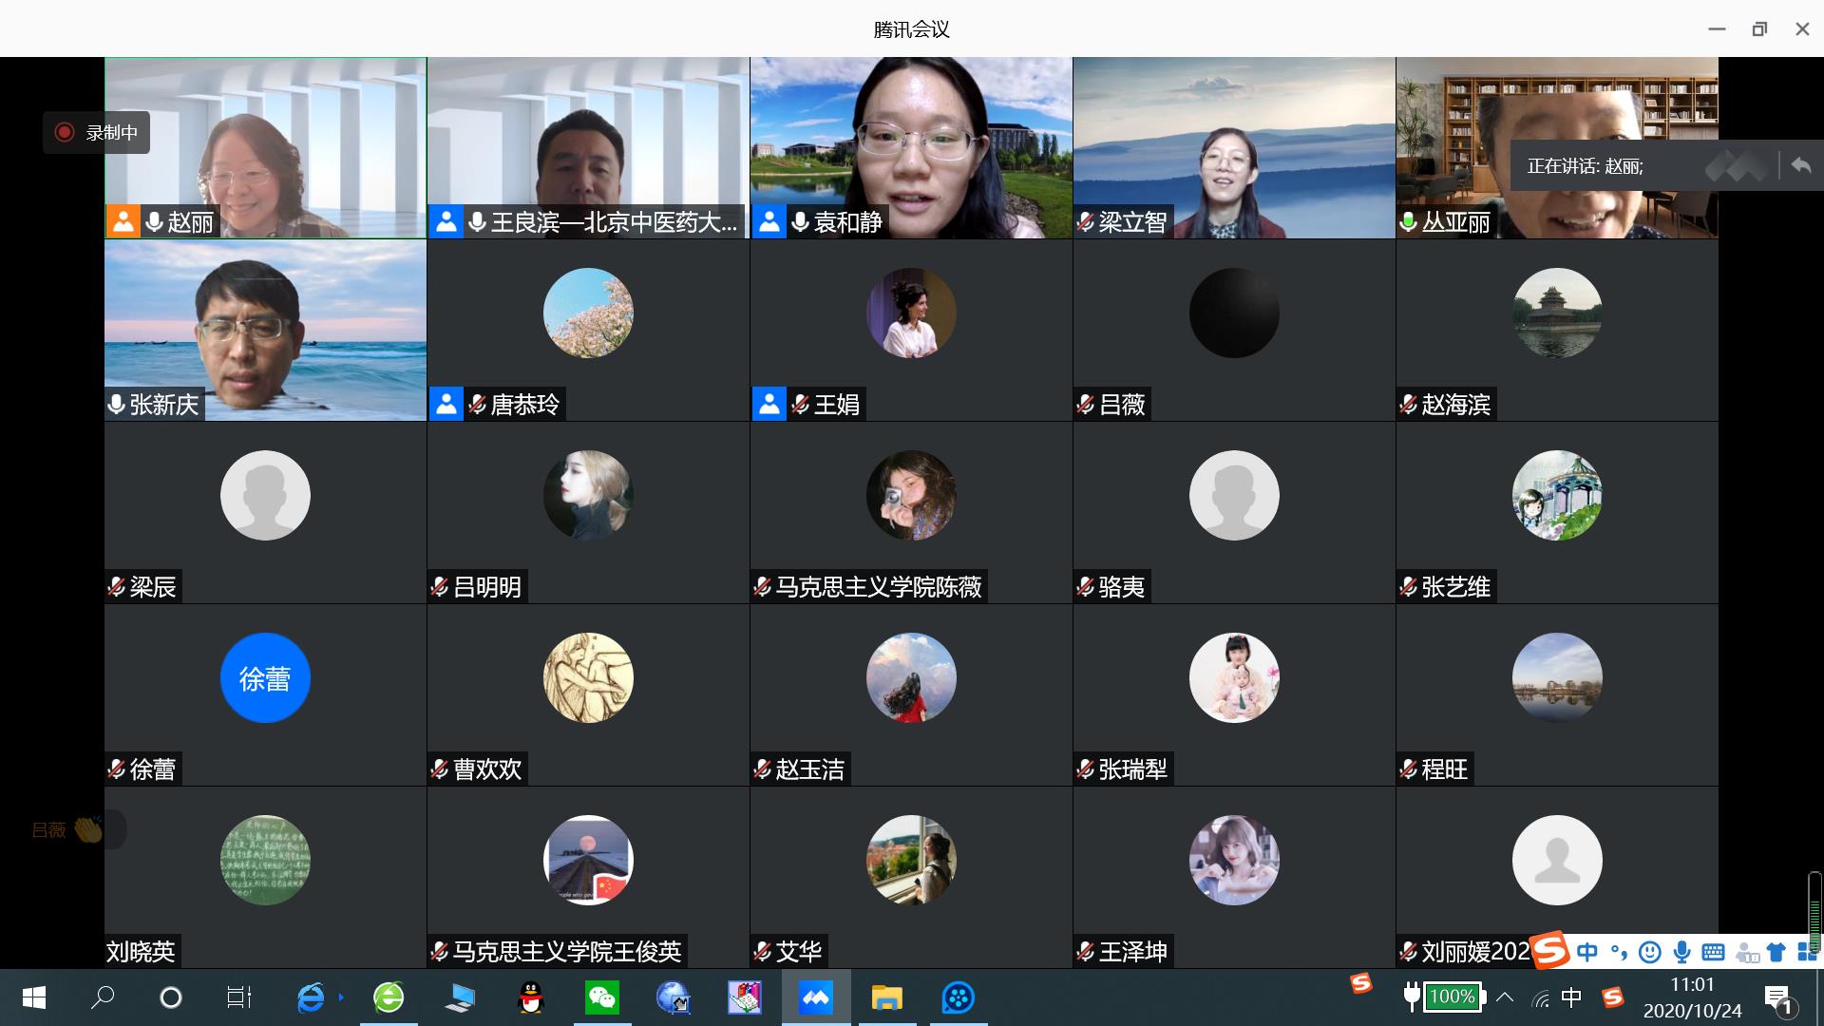Click the green microphone icon beside 丛亚丽

1409,221
